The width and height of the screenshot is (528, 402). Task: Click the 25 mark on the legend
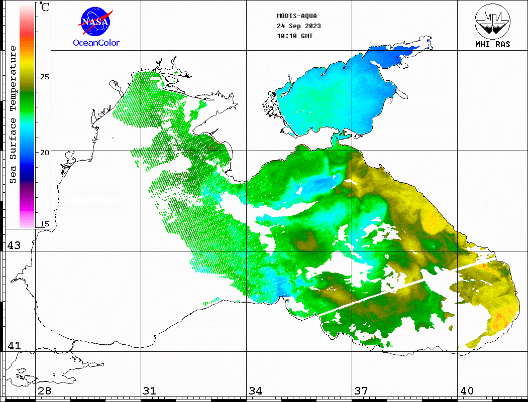point(44,77)
